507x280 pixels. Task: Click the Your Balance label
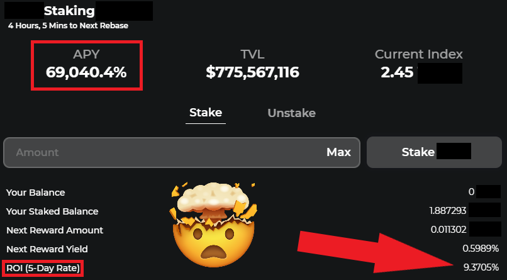[x=36, y=193]
